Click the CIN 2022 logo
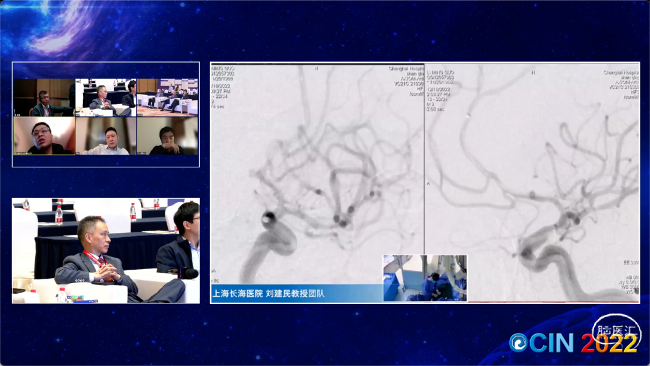The image size is (650, 366). pos(574,343)
